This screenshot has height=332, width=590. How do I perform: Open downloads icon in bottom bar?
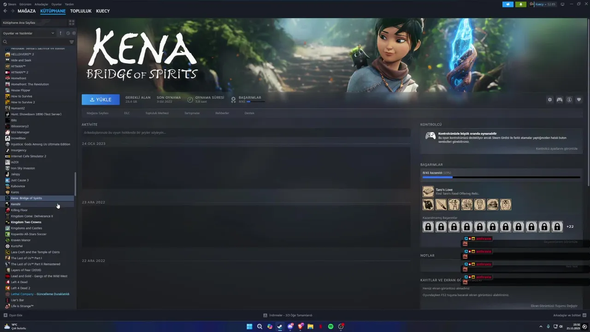(x=265, y=315)
